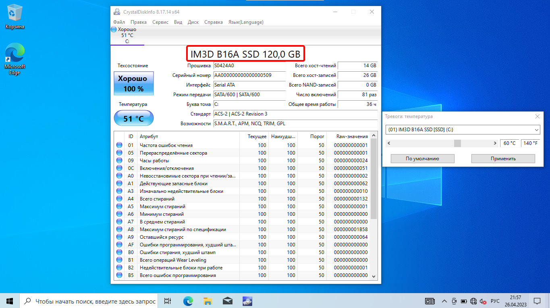Open Microsoft Edge from the taskbar

(188, 301)
